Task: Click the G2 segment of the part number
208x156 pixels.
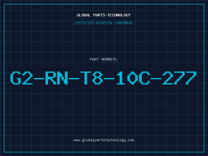Action: pyautogui.click(x=21, y=78)
